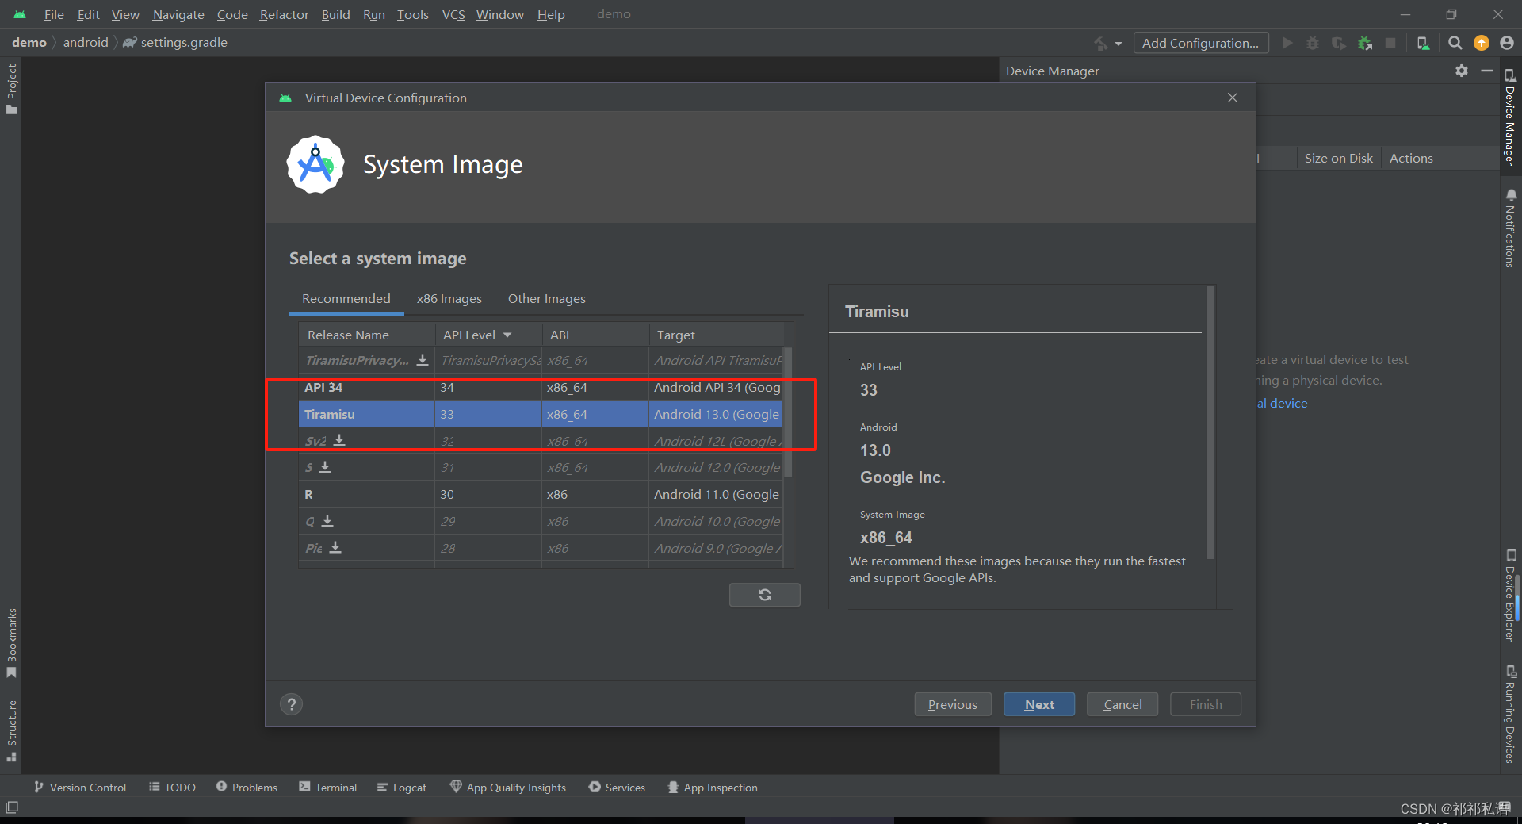
Task: Open App Quality Insights tool window
Action: coord(508,788)
